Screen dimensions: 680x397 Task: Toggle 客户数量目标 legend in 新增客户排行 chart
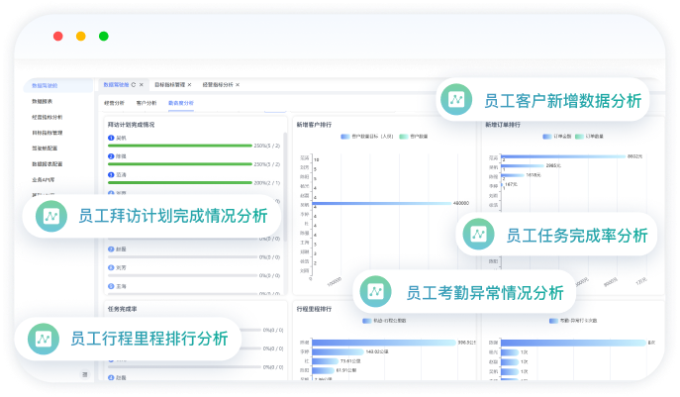pyautogui.click(x=350, y=137)
